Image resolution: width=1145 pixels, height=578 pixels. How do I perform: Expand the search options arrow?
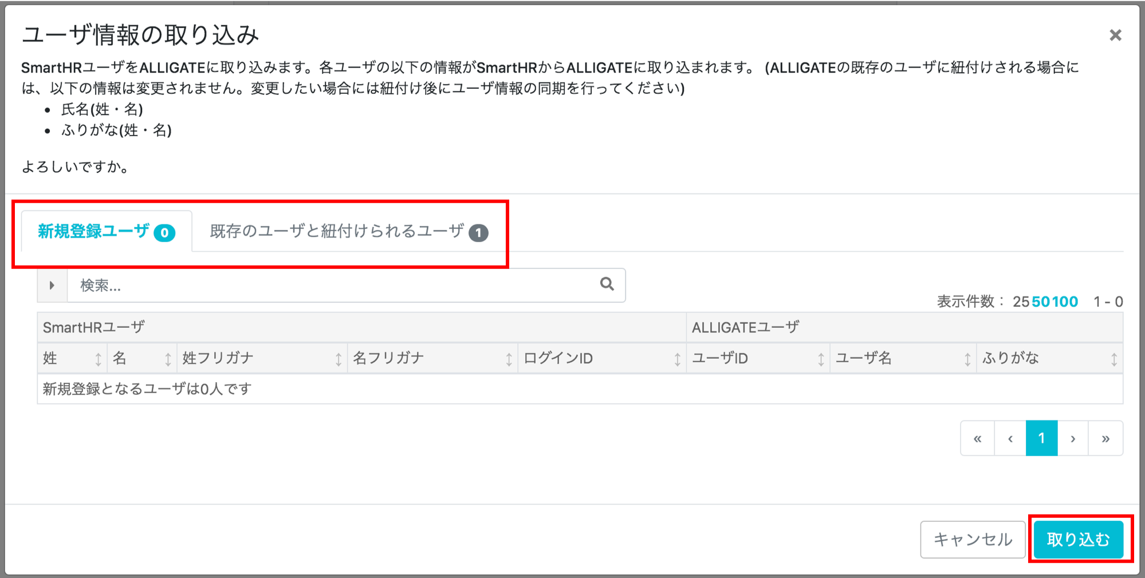52,285
